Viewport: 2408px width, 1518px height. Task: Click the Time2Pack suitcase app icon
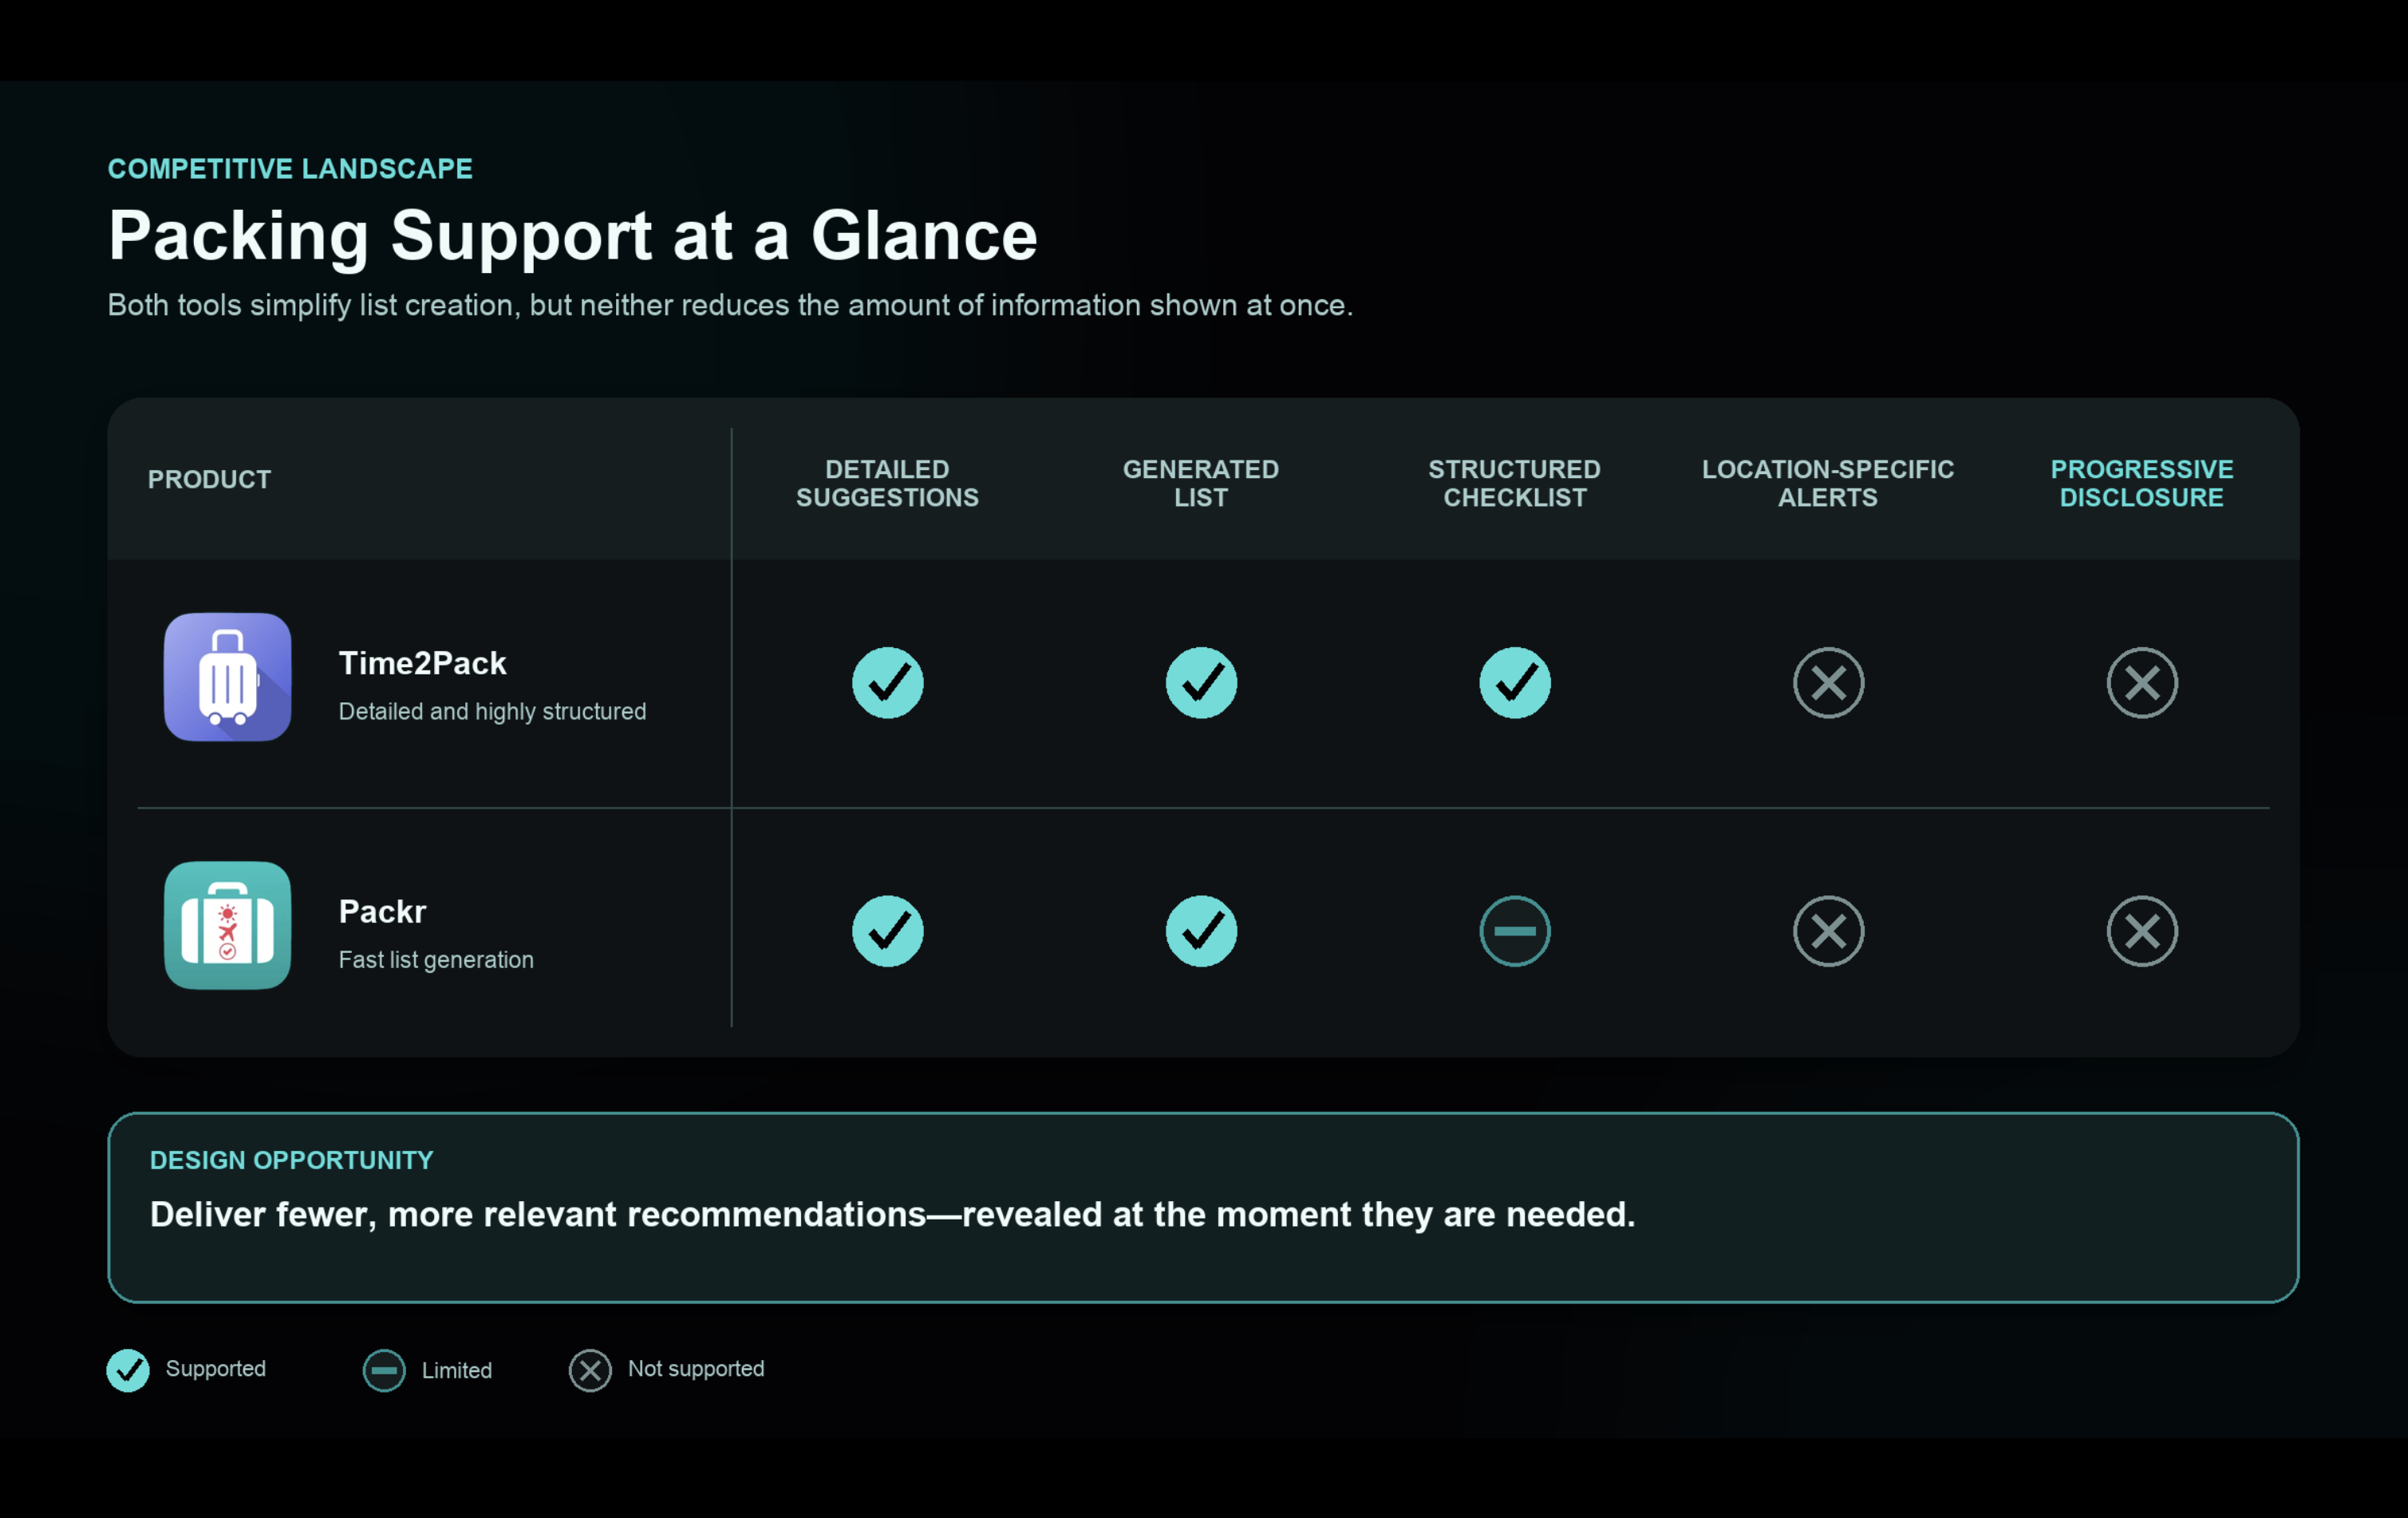coord(228,677)
